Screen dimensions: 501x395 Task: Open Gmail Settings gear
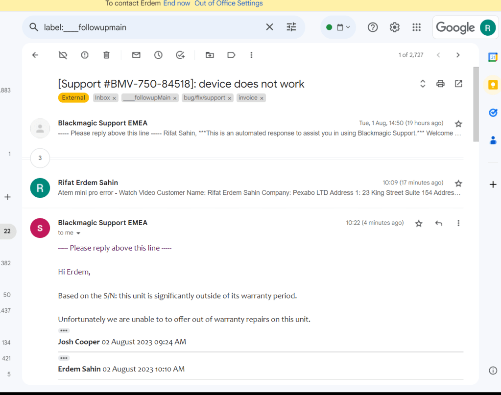[x=395, y=27]
